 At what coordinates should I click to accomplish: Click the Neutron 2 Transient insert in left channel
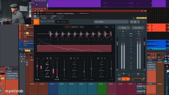click(12, 73)
